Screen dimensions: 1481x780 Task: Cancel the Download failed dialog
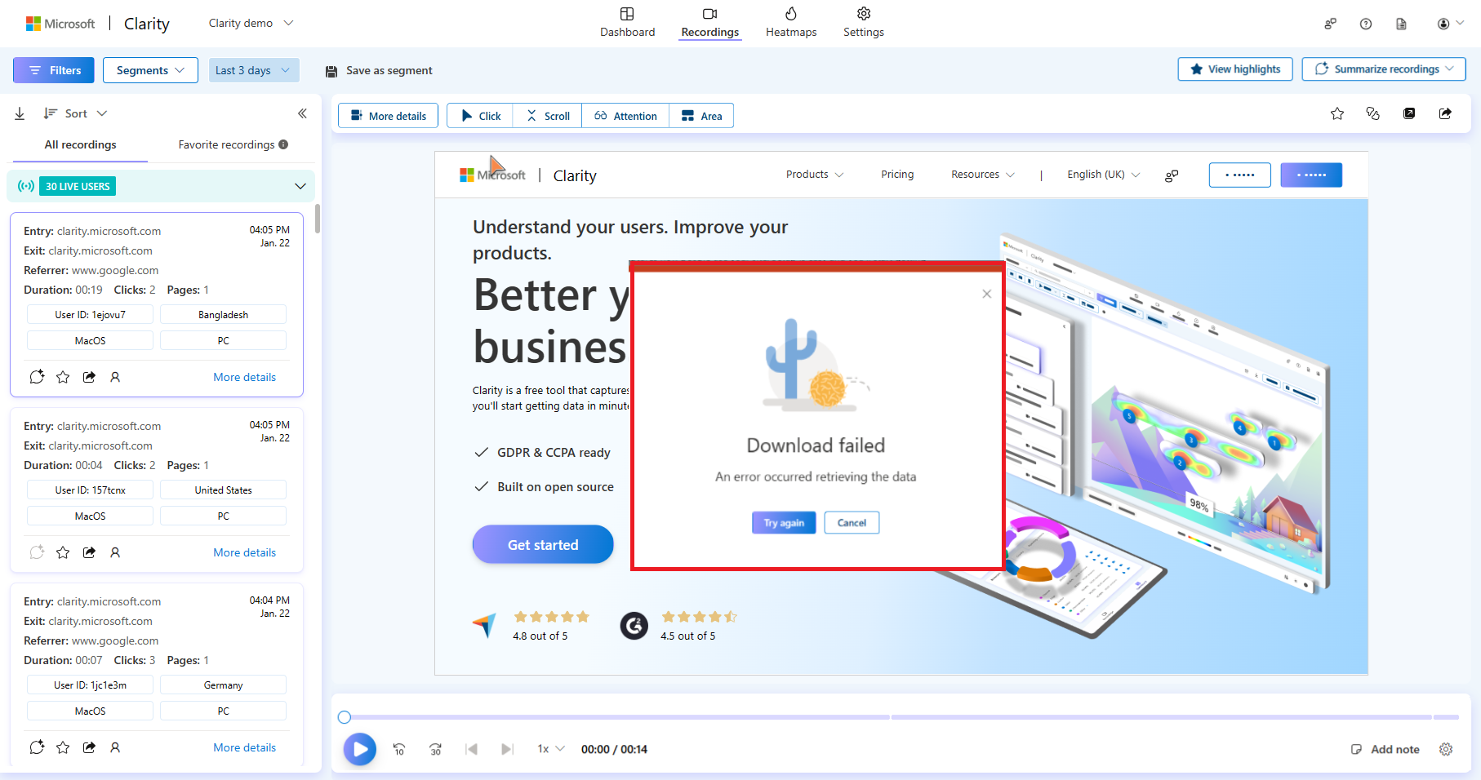tap(852, 523)
